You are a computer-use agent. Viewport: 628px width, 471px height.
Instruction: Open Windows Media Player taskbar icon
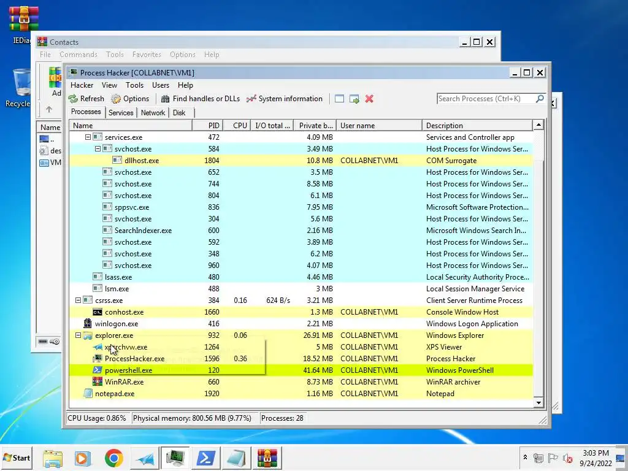click(83, 458)
